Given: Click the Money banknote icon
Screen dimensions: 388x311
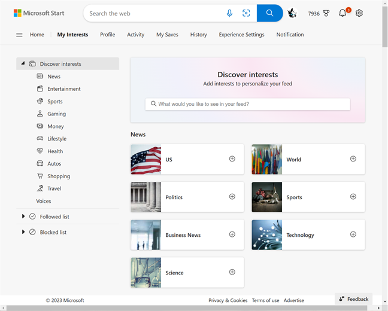Looking at the screenshot, I should [40, 126].
